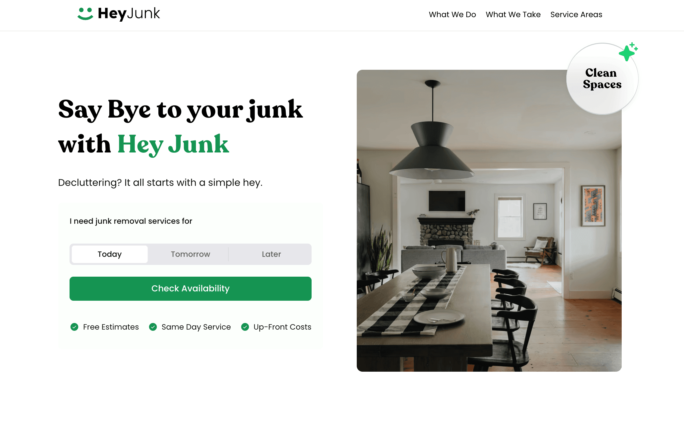684x421 pixels.
Task: Click the Same Day Service label
Action: tap(196, 327)
